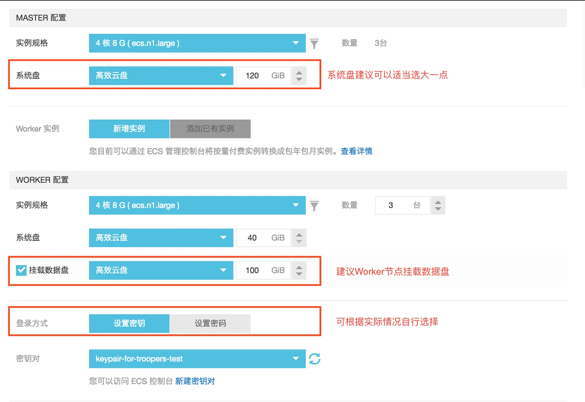Open the data disk type dropdown
The width and height of the screenshot is (585, 402).
pos(161,270)
